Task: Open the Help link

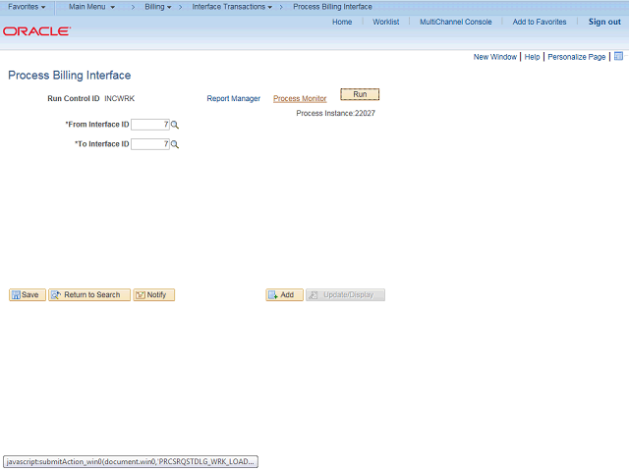Action: pos(532,57)
